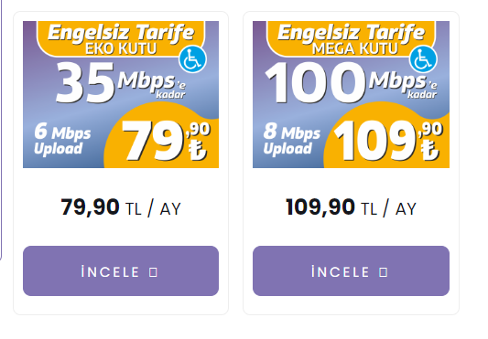Viewport: 488px width, 339px height.
Task: Open İNCELE for the 109,90 TL plan
Action: [x=351, y=271]
